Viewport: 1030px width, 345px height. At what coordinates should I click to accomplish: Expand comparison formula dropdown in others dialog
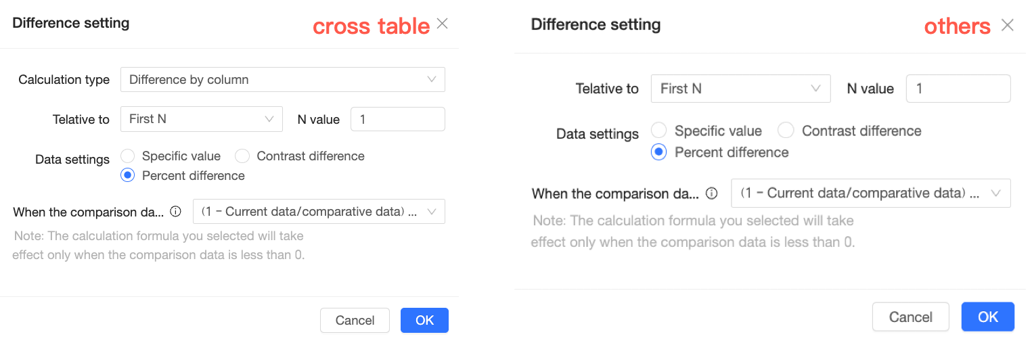[870, 193]
